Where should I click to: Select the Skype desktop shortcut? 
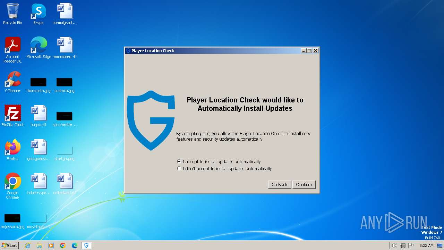click(x=39, y=14)
